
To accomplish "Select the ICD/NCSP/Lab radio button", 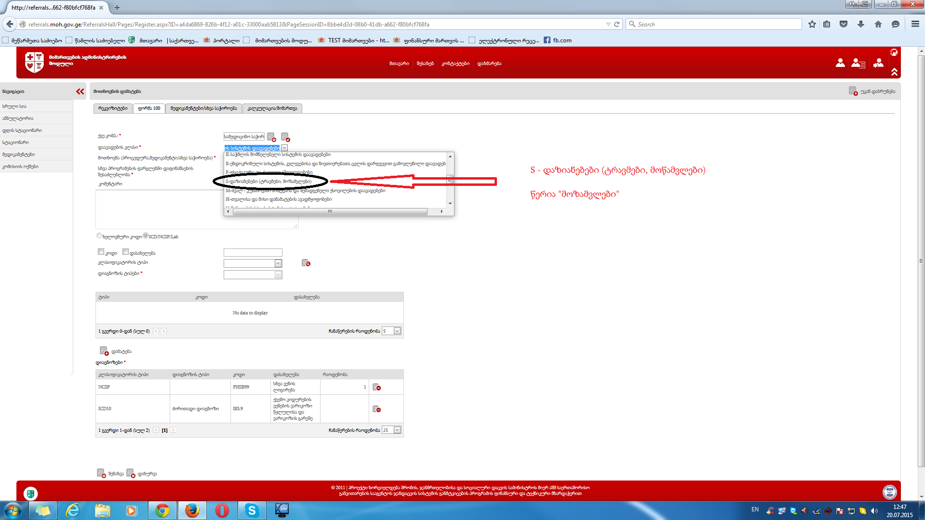I will tap(146, 235).
